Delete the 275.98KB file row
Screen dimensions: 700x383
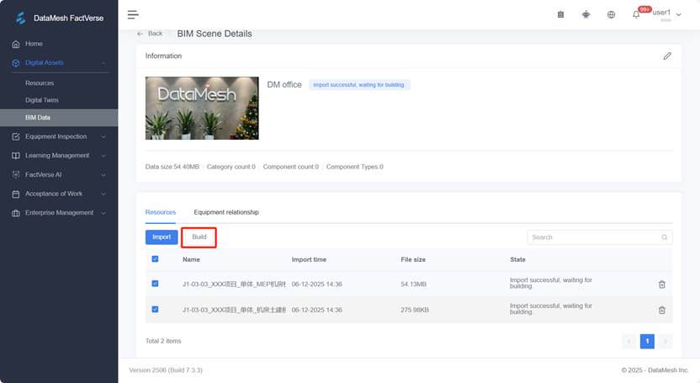click(662, 310)
